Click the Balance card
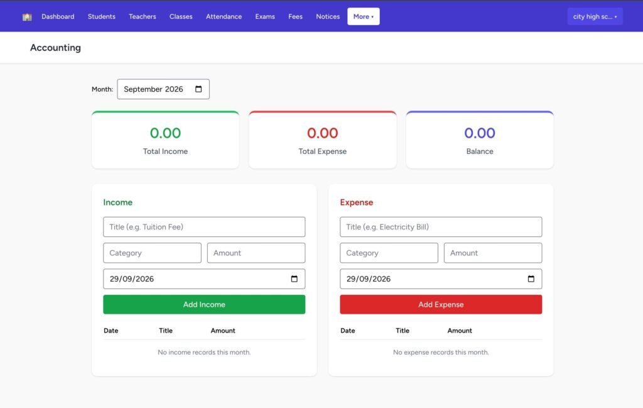 480,140
